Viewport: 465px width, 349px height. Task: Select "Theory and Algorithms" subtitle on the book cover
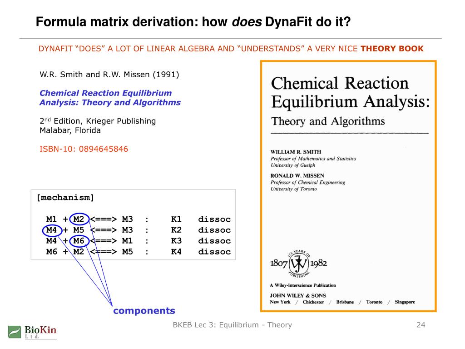[x=328, y=121]
